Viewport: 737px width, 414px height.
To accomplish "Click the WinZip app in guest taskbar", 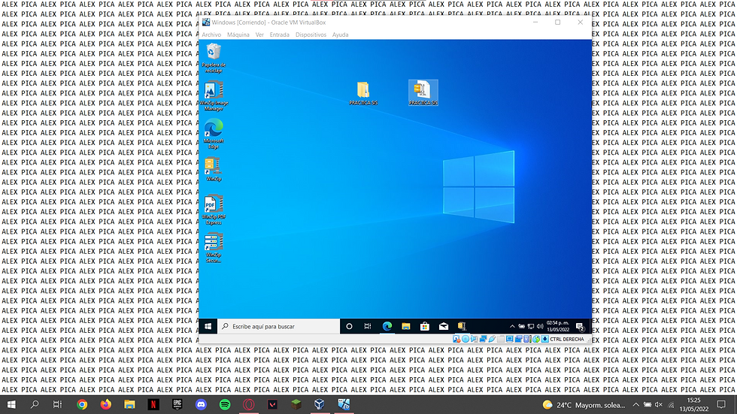I will pyautogui.click(x=462, y=326).
